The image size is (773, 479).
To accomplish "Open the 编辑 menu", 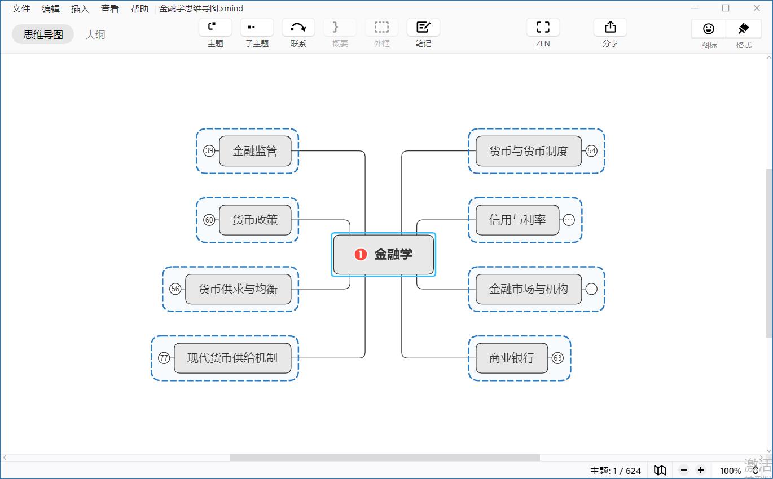I will pyautogui.click(x=51, y=8).
